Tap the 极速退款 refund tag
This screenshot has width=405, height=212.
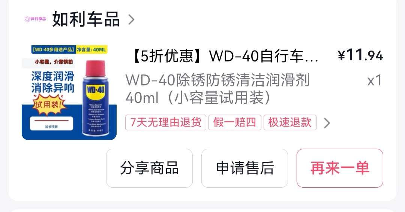(290, 122)
